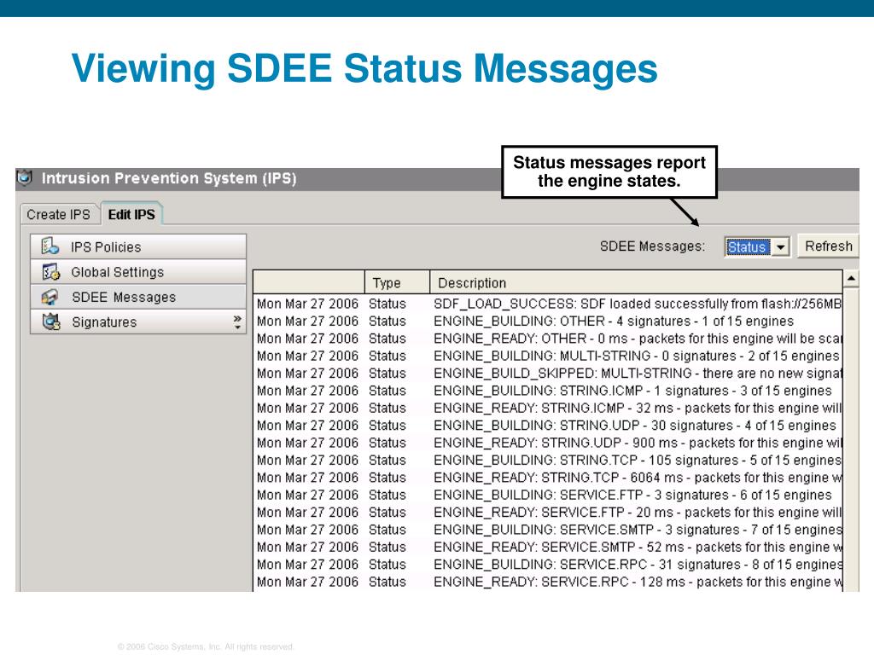Click the IPS Policies icon
The image size is (874, 655).
[x=50, y=246]
